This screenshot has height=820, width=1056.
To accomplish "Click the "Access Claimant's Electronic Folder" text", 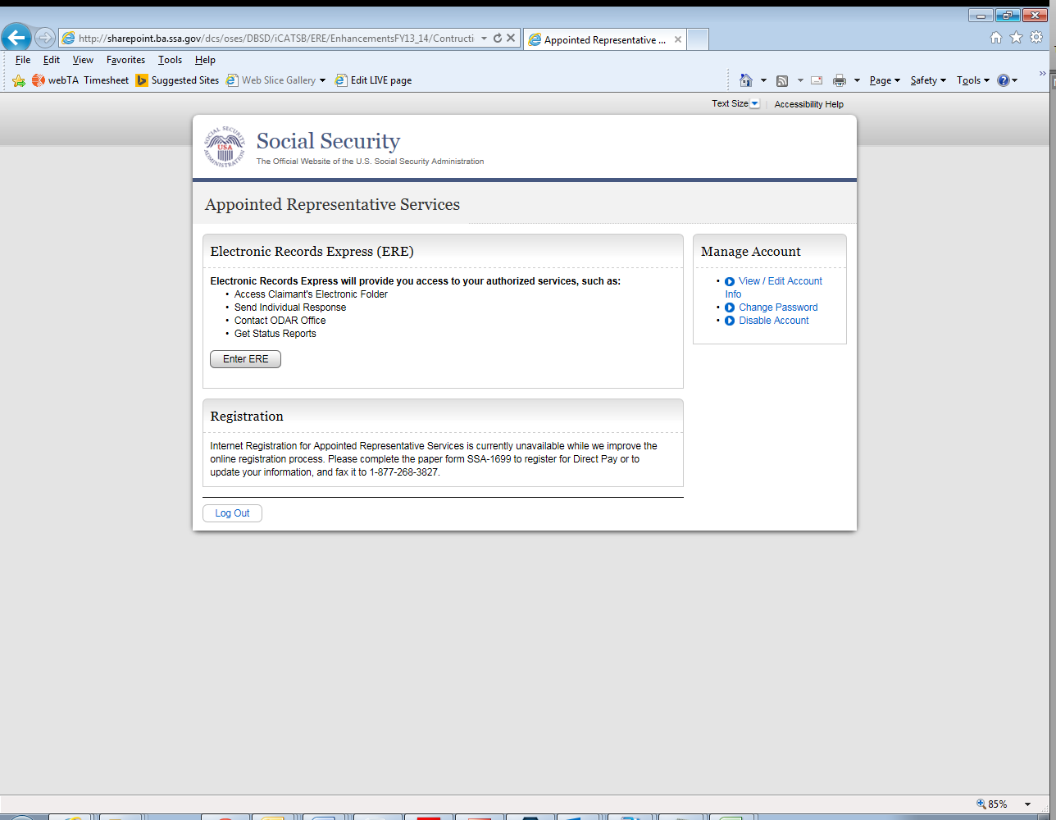I will tap(311, 294).
